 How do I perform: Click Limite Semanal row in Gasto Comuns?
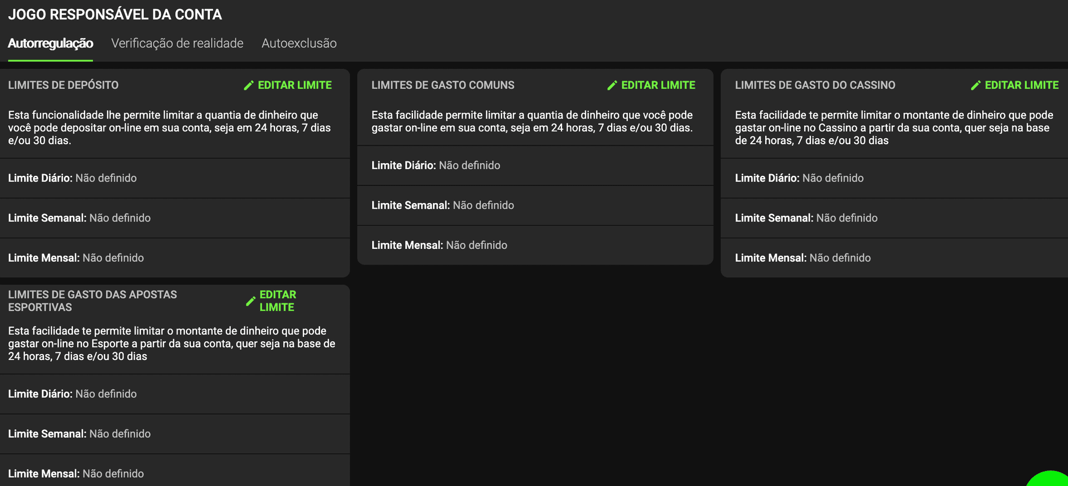point(535,205)
